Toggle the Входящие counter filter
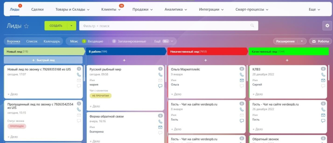Image resolution: width=333 pixels, height=143 pixels. pyautogui.click(x=92, y=42)
